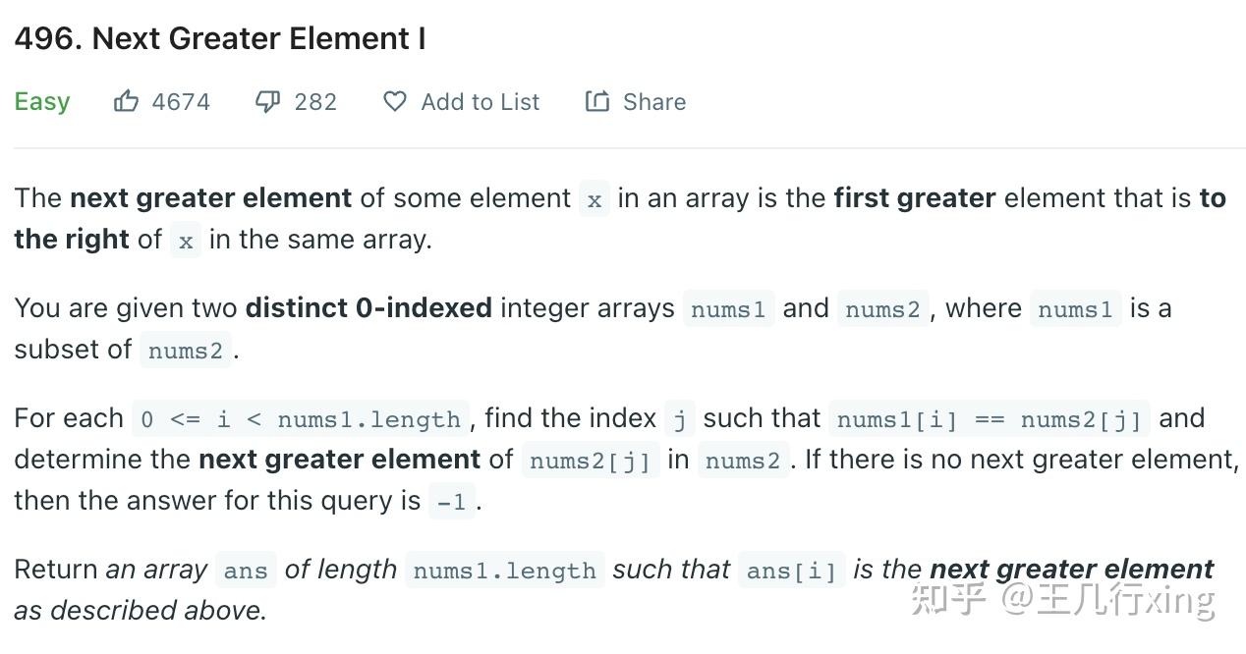Open the Share options
This screenshot has height=654, width=1246.
tap(635, 101)
